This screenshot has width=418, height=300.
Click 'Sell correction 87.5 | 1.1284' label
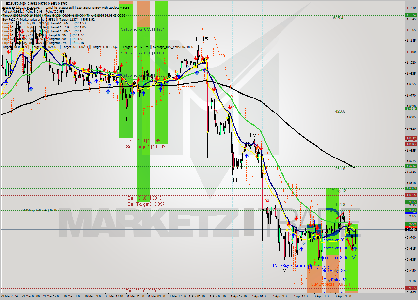(x=143, y=29)
